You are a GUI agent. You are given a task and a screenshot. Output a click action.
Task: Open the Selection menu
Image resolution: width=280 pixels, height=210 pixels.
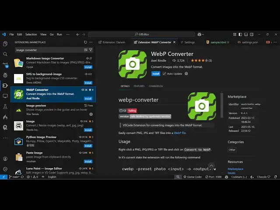[31, 34]
